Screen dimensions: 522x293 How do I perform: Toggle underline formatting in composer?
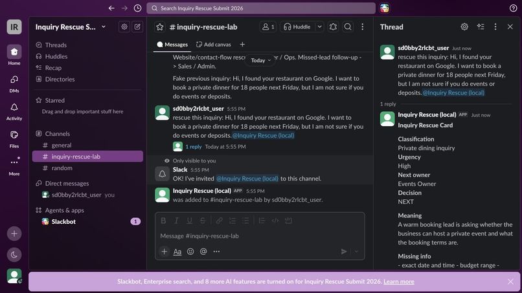point(189,221)
